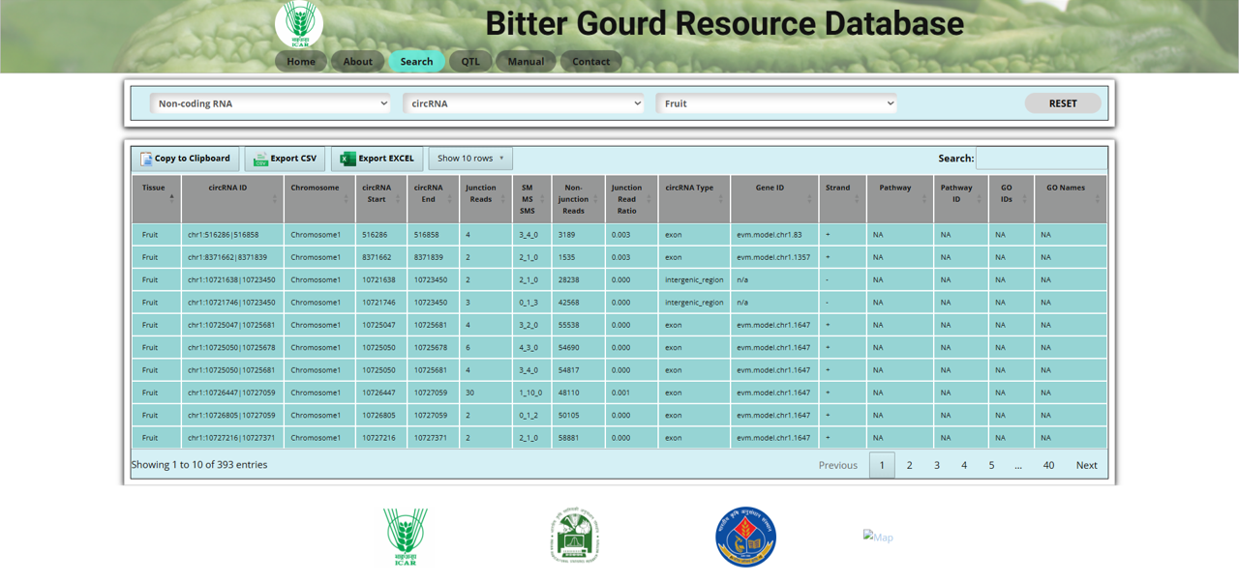Export table with Export CSV button
The width and height of the screenshot is (1239, 583).
point(285,159)
